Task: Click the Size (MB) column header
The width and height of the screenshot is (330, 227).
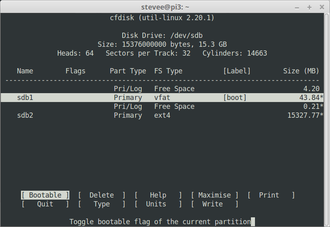Action: (301, 71)
